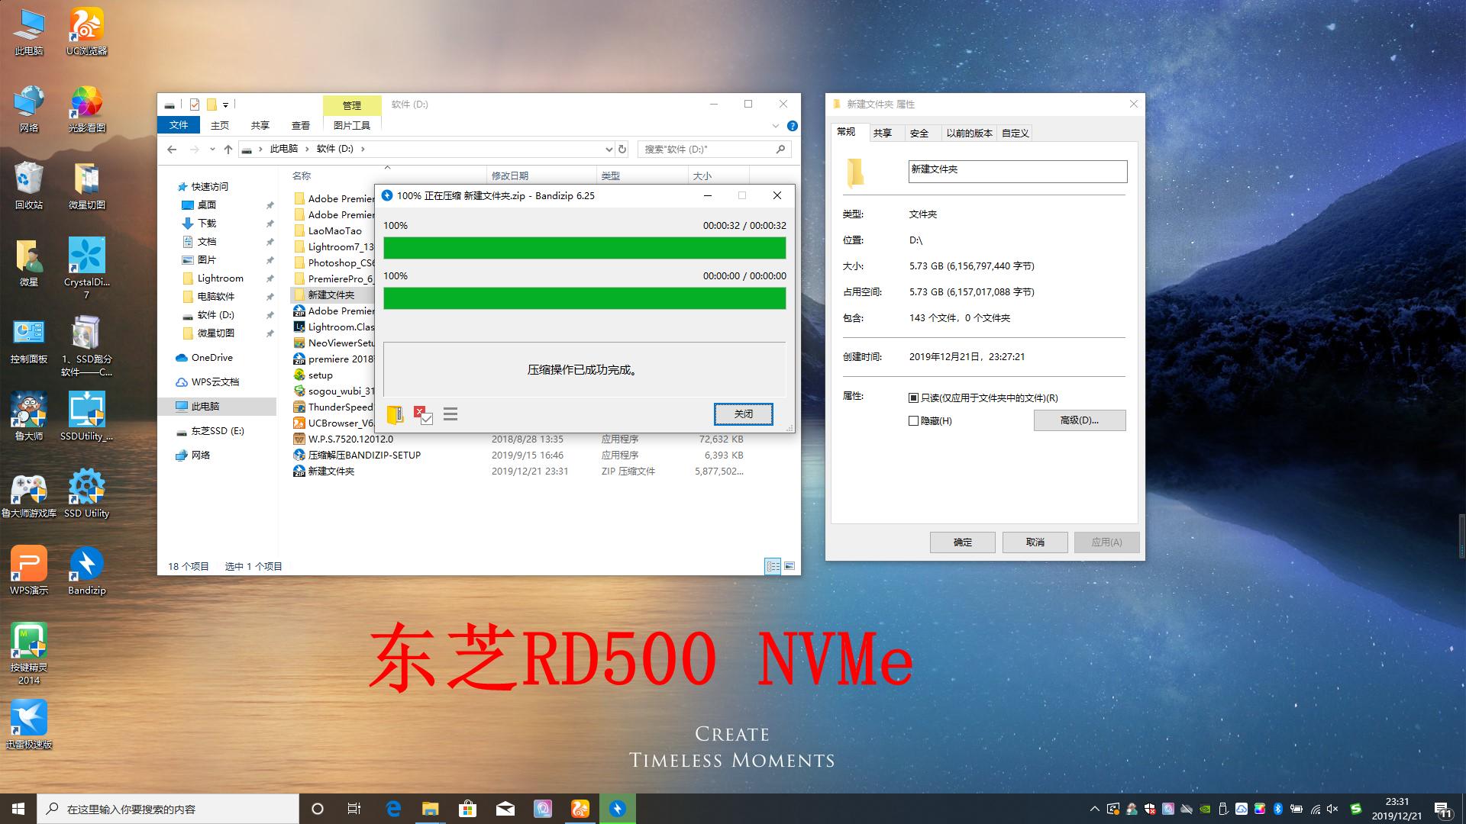Click the 高级(D) button in Properties
1466x824 pixels.
click(1079, 420)
